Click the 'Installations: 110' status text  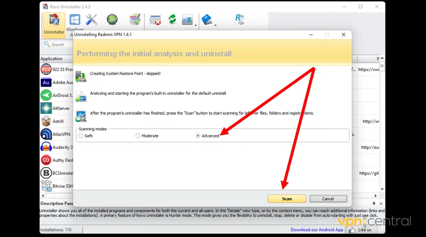pyautogui.click(x=56, y=230)
